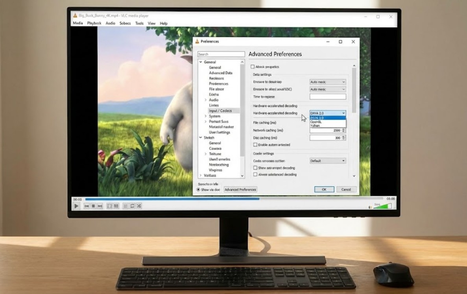Screen dimensions: 467x294
Task: Open the extended settings equalizer icon
Action: click(116, 206)
